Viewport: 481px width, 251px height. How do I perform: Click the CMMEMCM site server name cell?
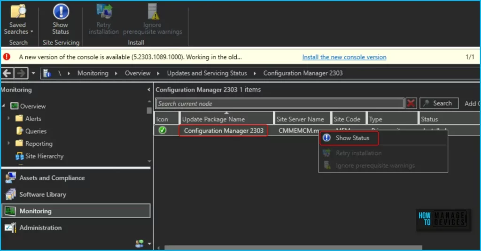coord(299,131)
